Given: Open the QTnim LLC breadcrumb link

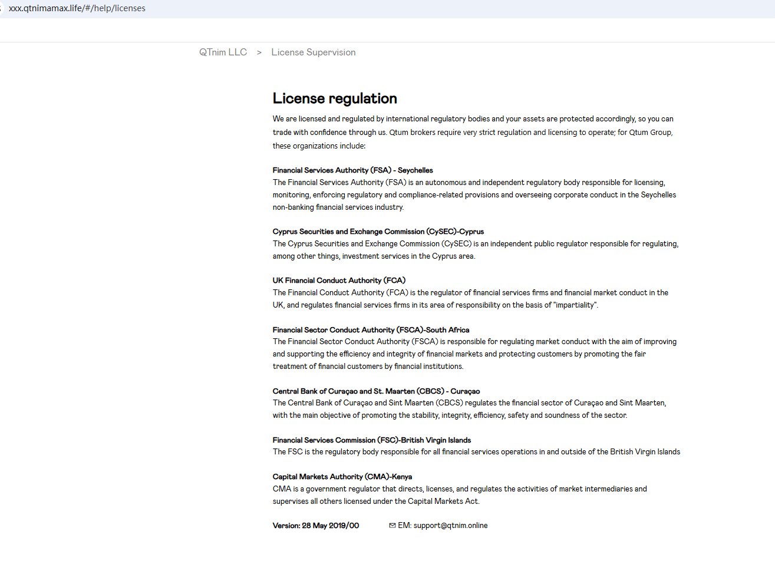Looking at the screenshot, I should tap(223, 52).
